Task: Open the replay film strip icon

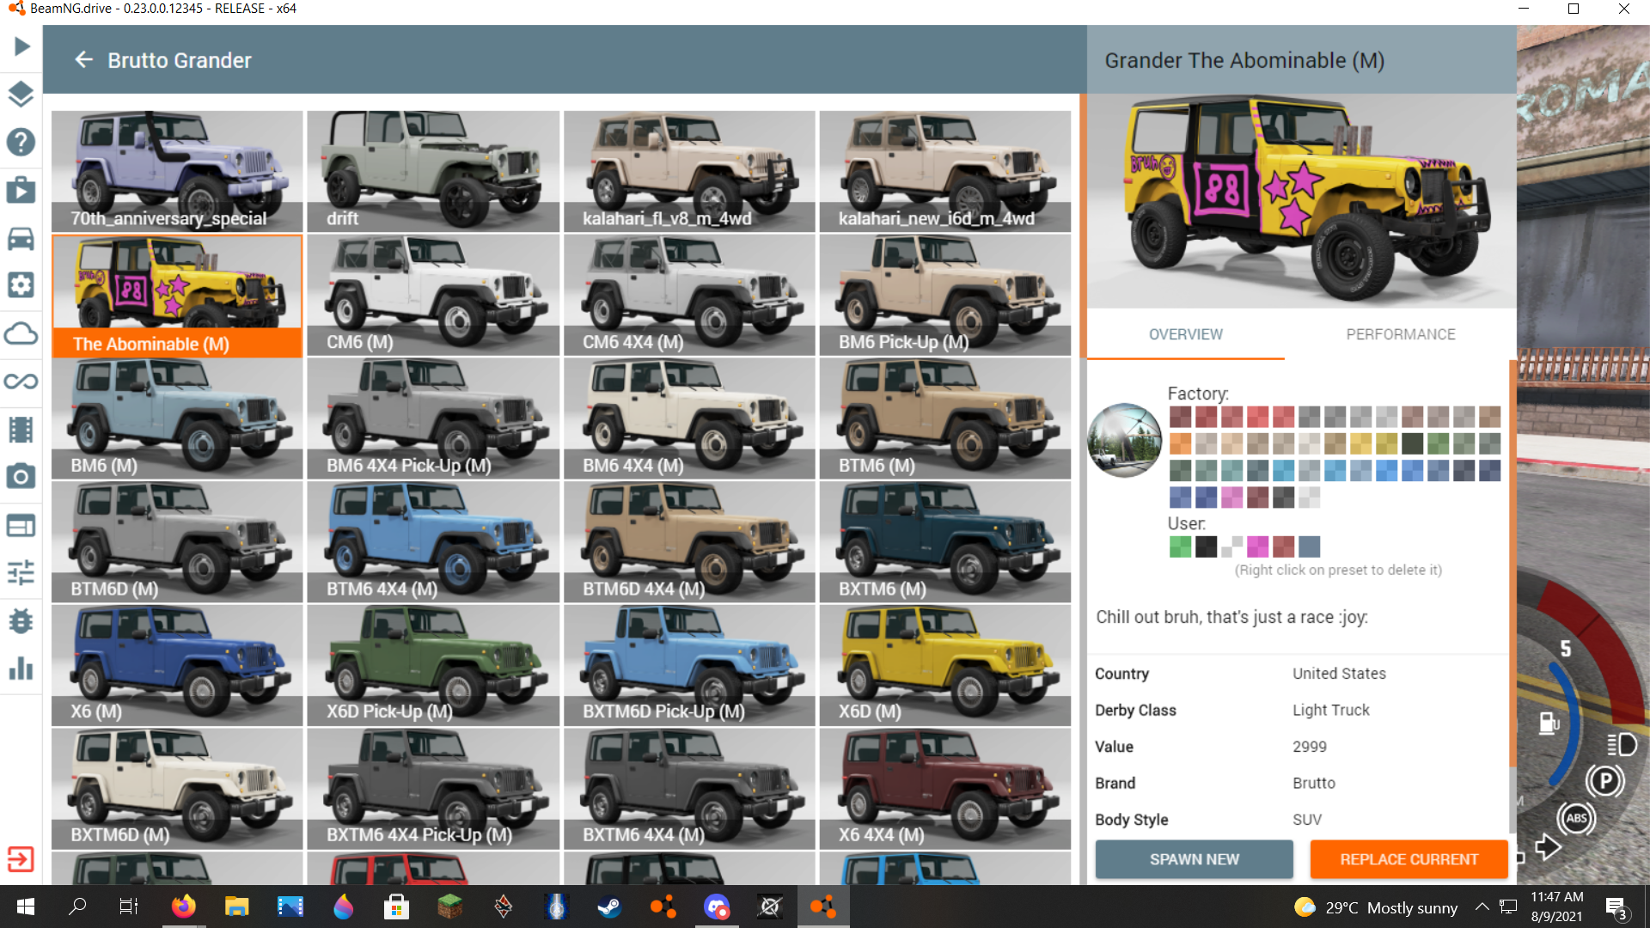Action: click(x=21, y=429)
